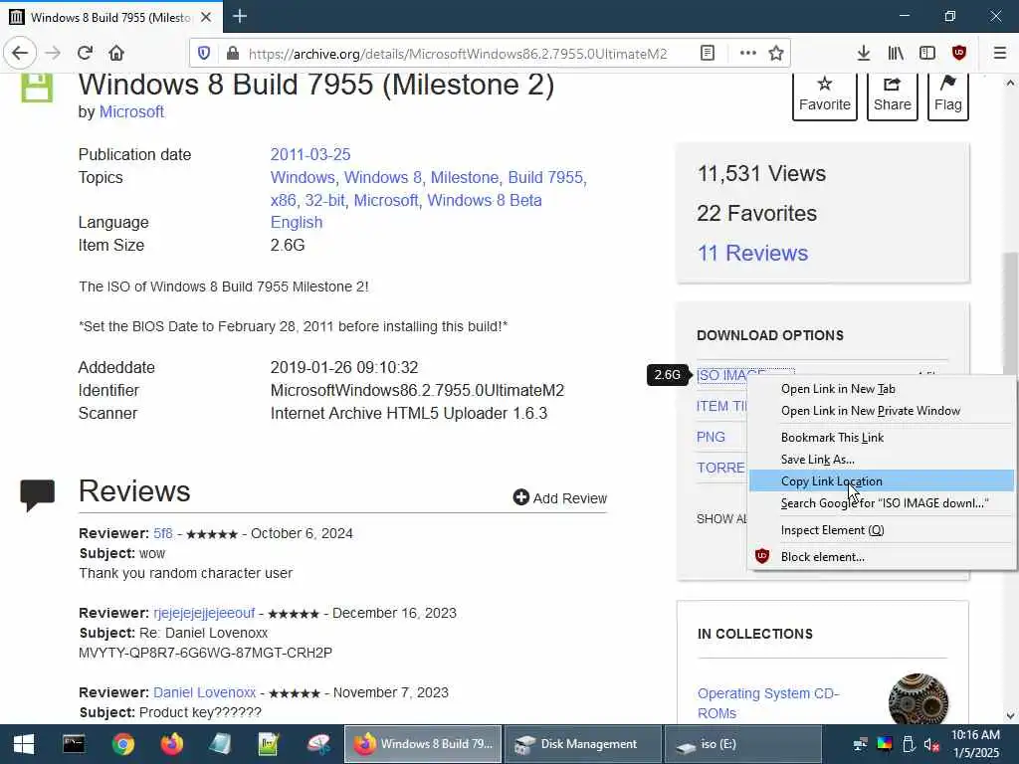
Task: Open the PNG download option
Action: point(711,437)
